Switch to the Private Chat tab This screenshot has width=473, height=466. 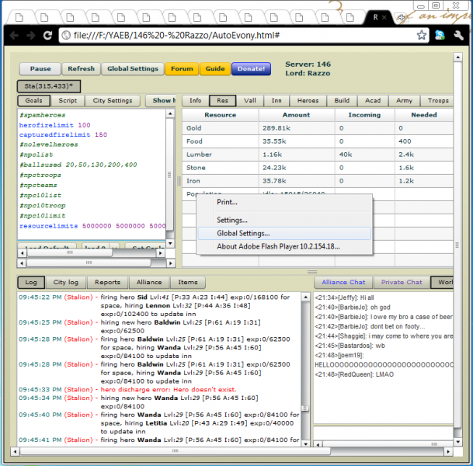coord(402,283)
